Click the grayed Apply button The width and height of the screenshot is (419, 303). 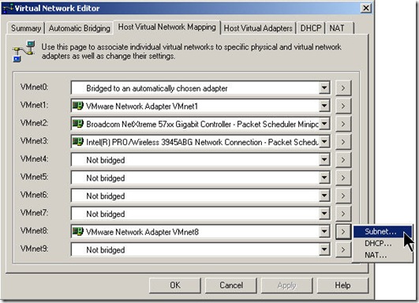click(x=287, y=285)
